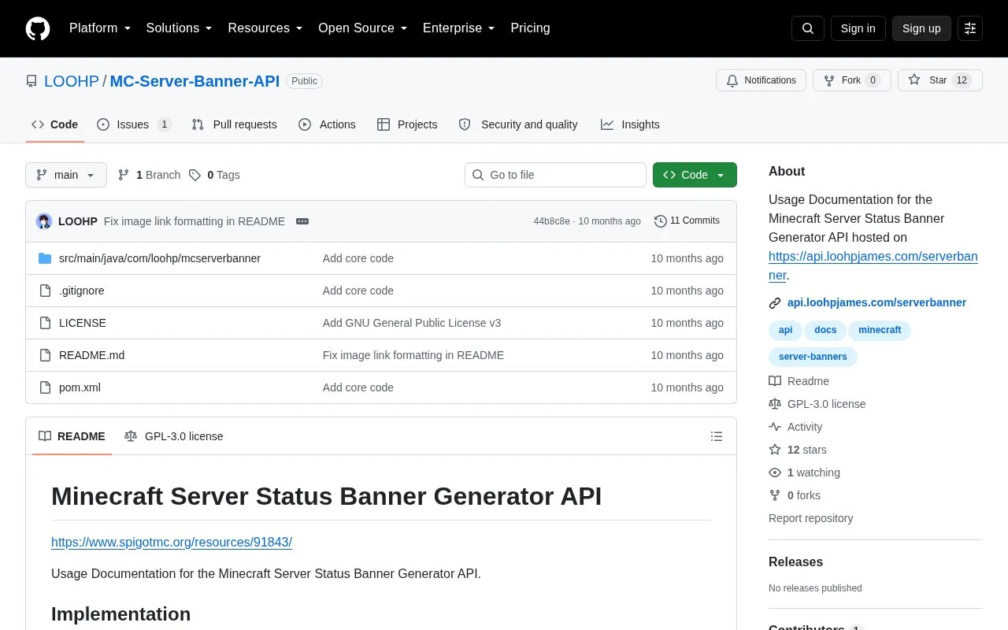This screenshot has width=1008, height=630.
Task: Click the minecraft topic tag
Action: [880, 330]
